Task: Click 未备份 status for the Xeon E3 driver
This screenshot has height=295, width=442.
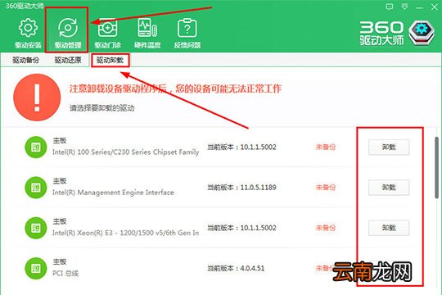Action: pyautogui.click(x=326, y=228)
